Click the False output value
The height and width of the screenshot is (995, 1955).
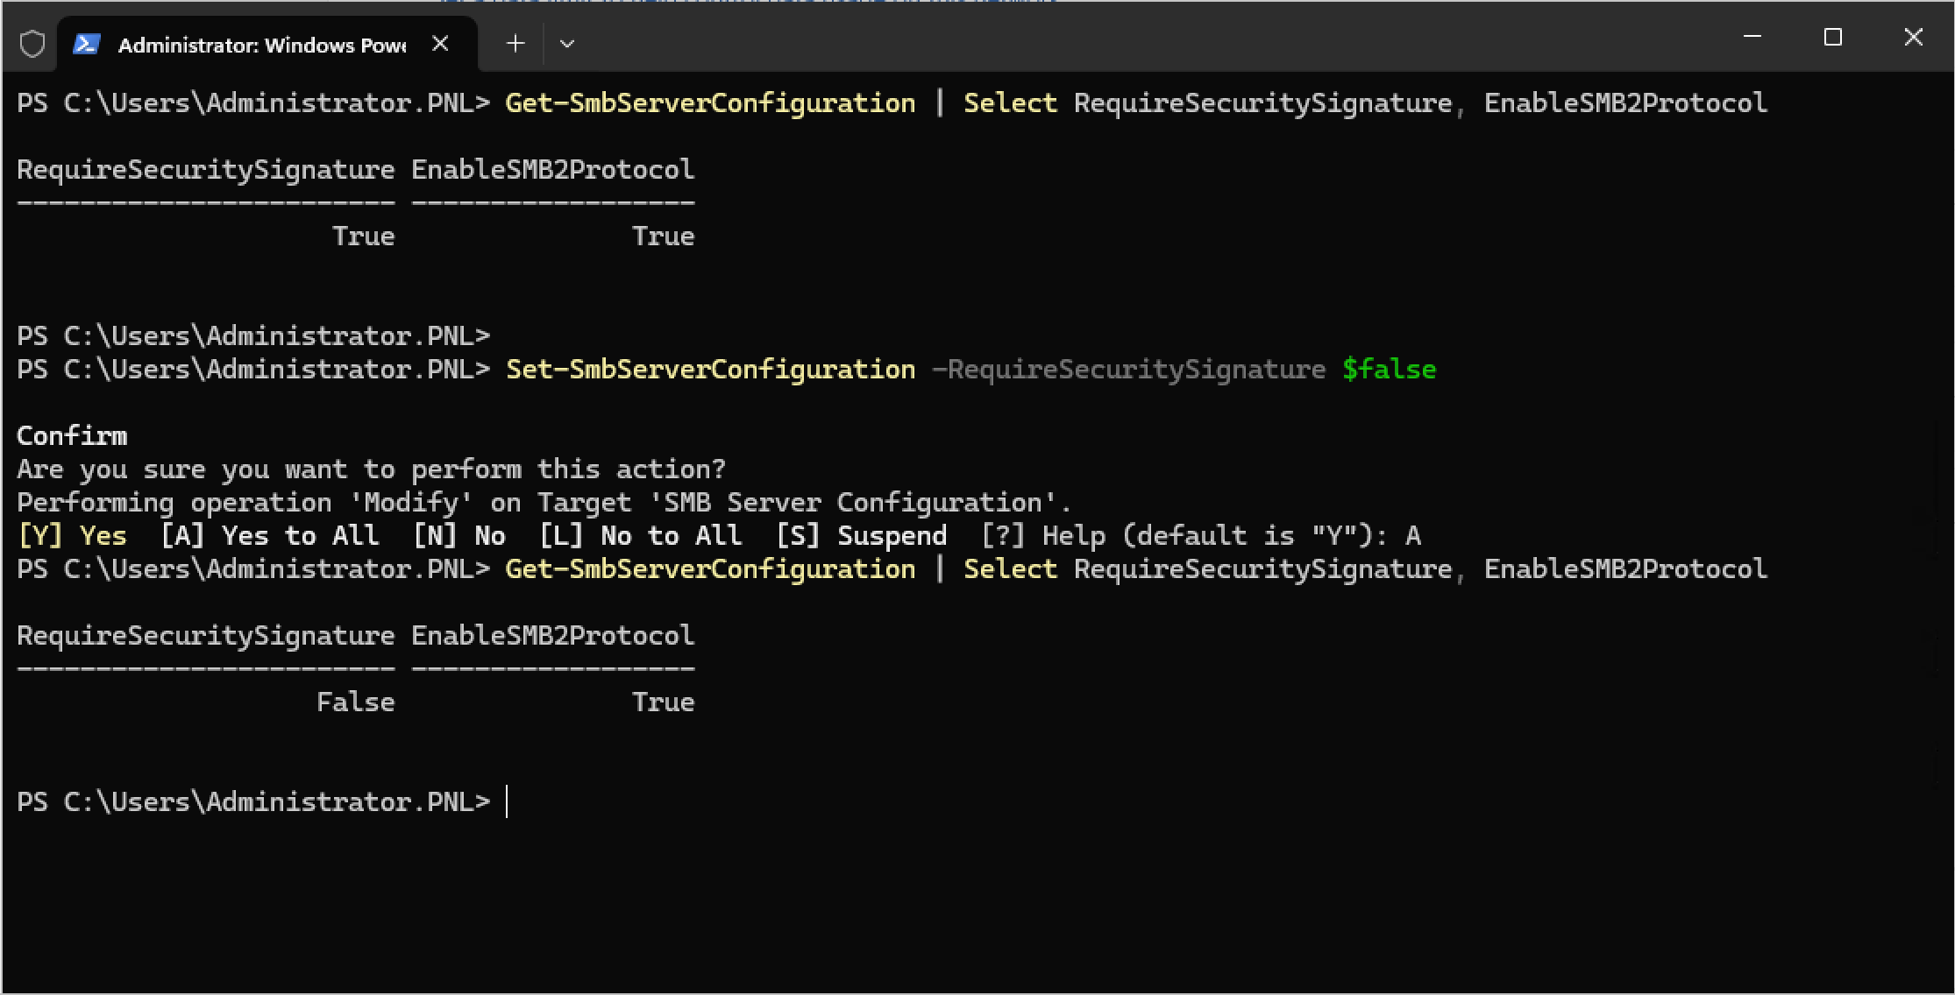click(355, 702)
